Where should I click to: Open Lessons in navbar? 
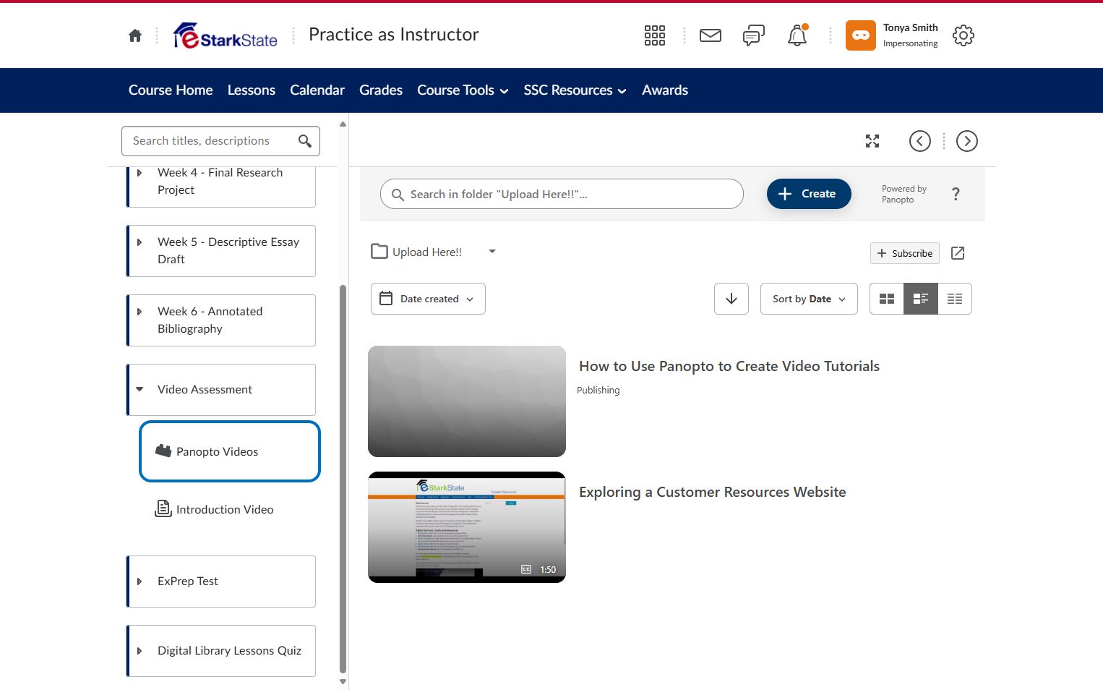(252, 90)
